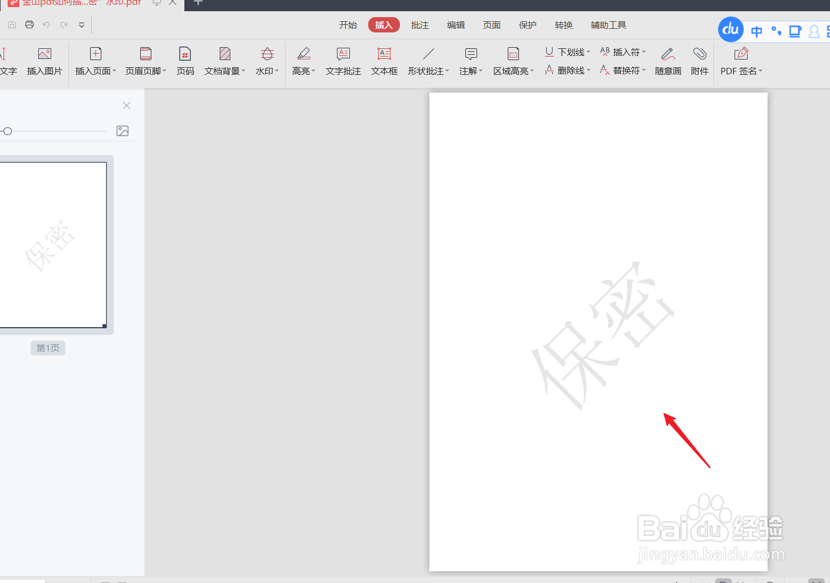Open the Protect (保护) tab

click(x=528, y=25)
